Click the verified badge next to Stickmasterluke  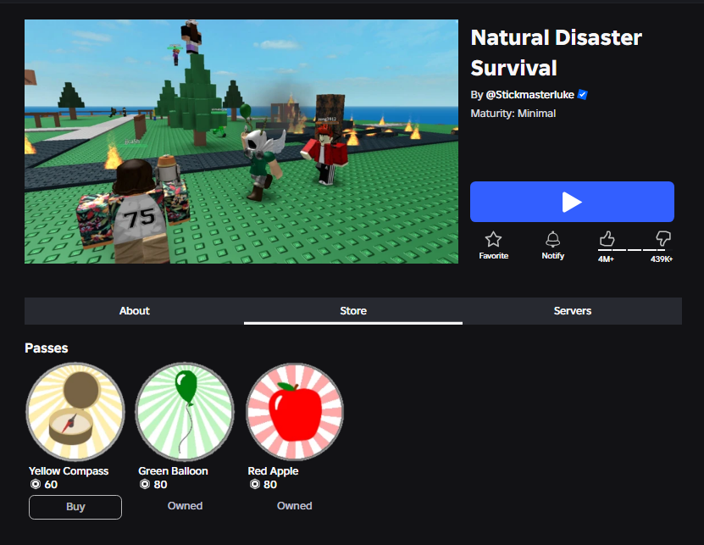click(x=582, y=95)
